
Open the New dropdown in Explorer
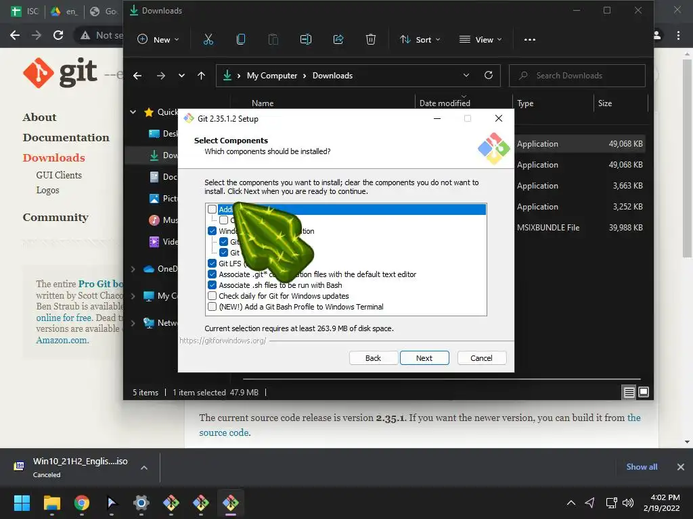point(158,40)
